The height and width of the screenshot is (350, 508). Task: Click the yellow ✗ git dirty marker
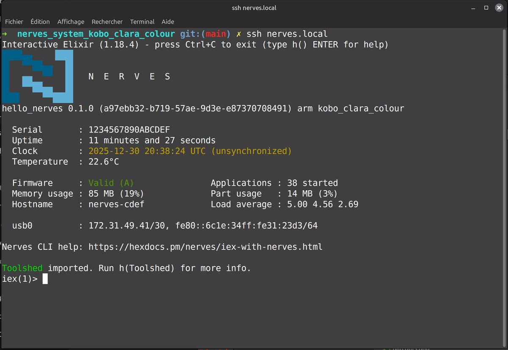[239, 34]
